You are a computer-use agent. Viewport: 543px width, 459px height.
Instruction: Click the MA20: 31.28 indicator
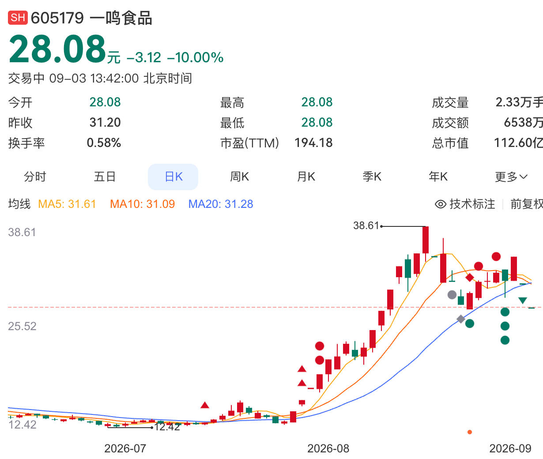click(x=221, y=204)
